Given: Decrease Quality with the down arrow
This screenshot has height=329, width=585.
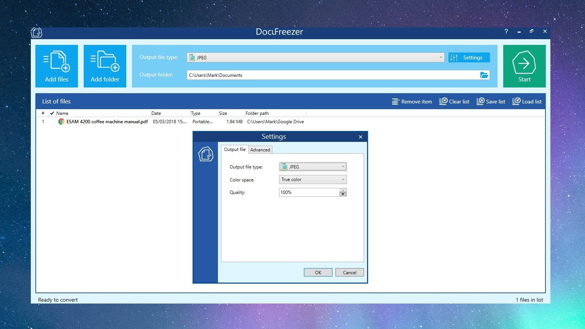Looking at the screenshot, I should pyautogui.click(x=343, y=194).
